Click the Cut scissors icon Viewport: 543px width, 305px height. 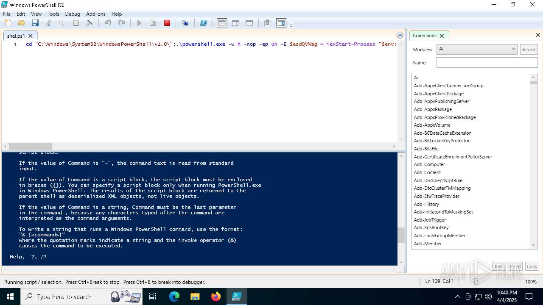48,23
